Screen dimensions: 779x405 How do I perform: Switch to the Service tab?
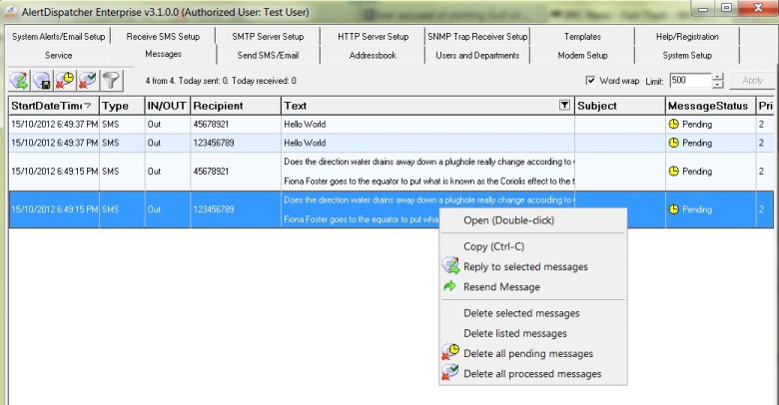tap(59, 55)
